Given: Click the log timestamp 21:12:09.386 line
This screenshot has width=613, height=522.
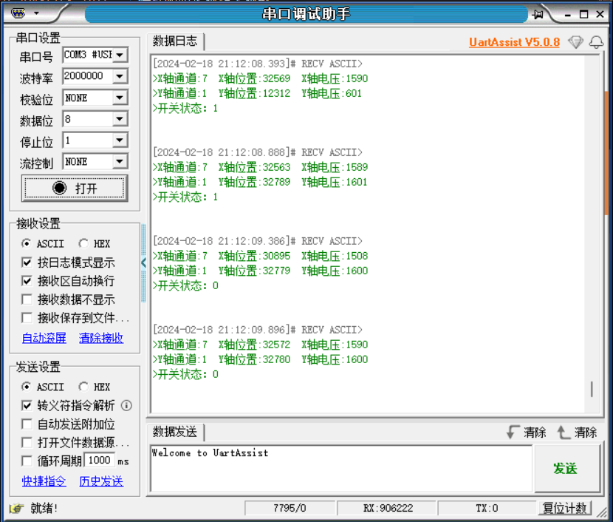Looking at the screenshot, I should click(258, 241).
